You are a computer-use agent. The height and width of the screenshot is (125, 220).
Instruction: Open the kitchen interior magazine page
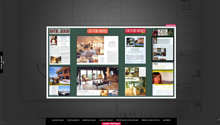pyautogui.click(x=135, y=81)
